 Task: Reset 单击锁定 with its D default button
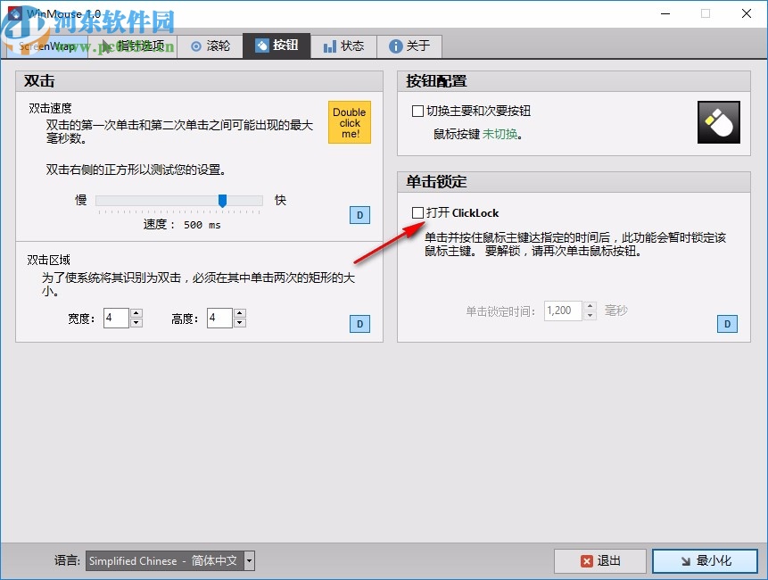[727, 324]
